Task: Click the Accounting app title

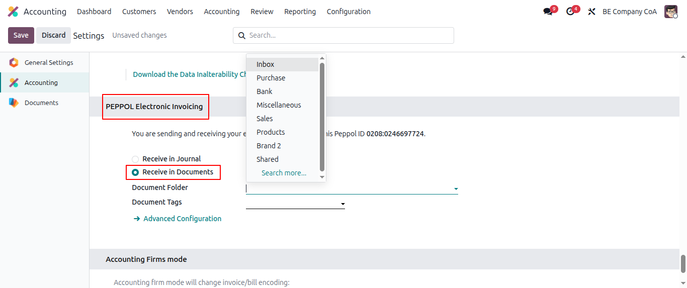Action: pos(45,12)
